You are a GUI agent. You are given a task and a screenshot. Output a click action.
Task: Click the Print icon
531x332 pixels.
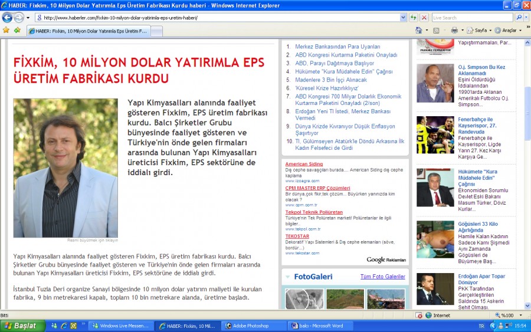point(454,31)
